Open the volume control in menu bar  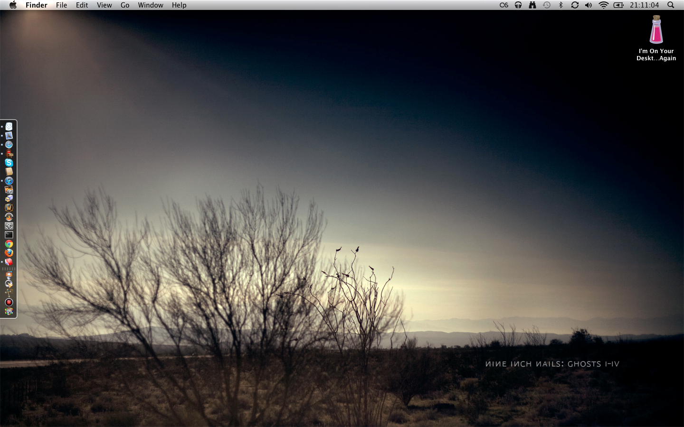pos(589,5)
